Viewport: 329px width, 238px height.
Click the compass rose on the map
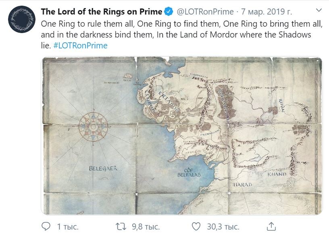point(94,127)
